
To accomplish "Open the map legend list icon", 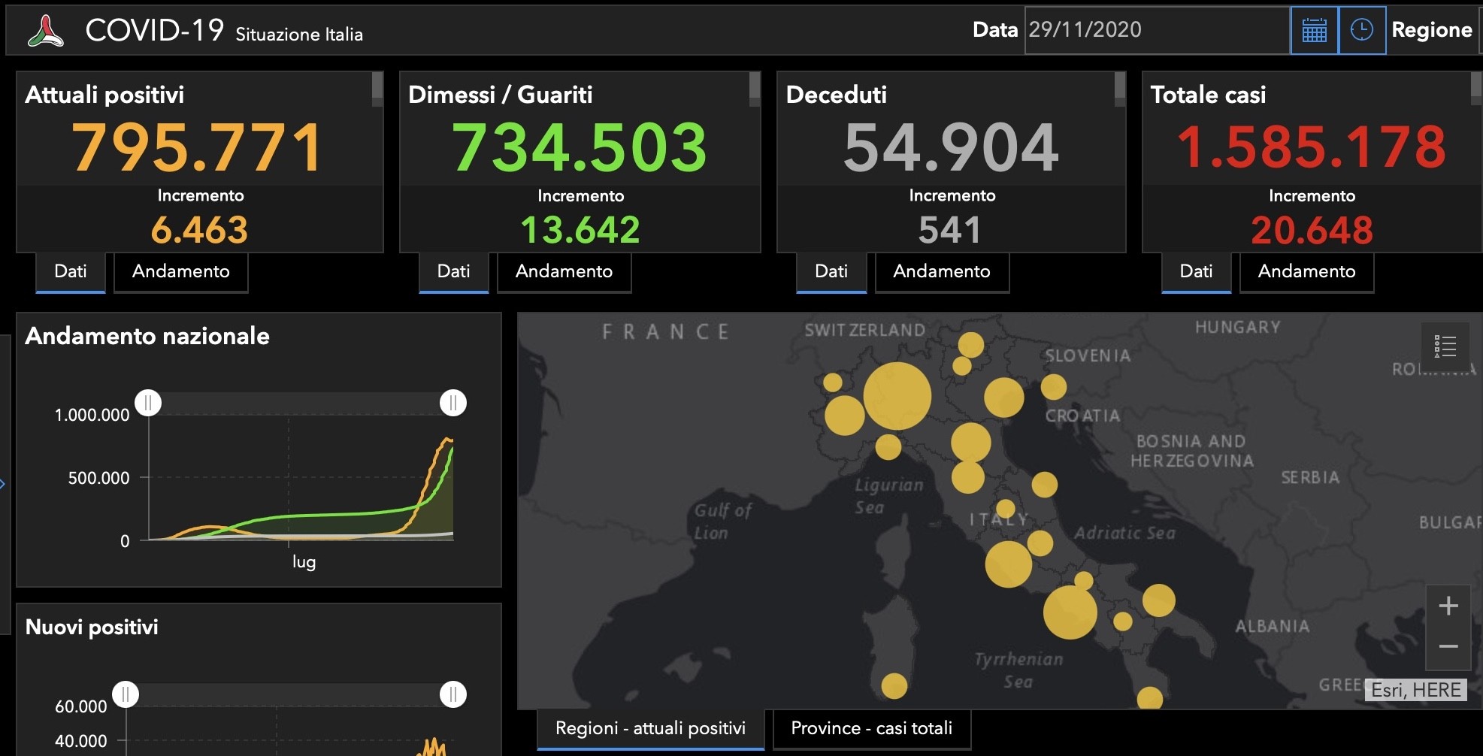I will [x=1445, y=346].
